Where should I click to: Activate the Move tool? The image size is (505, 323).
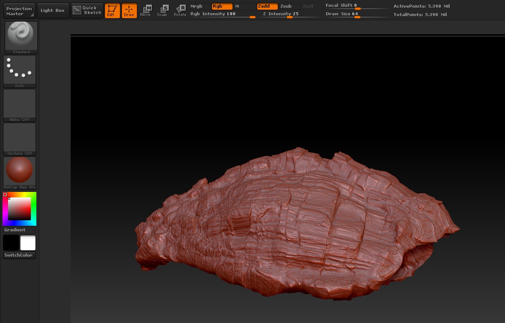pyautogui.click(x=145, y=11)
